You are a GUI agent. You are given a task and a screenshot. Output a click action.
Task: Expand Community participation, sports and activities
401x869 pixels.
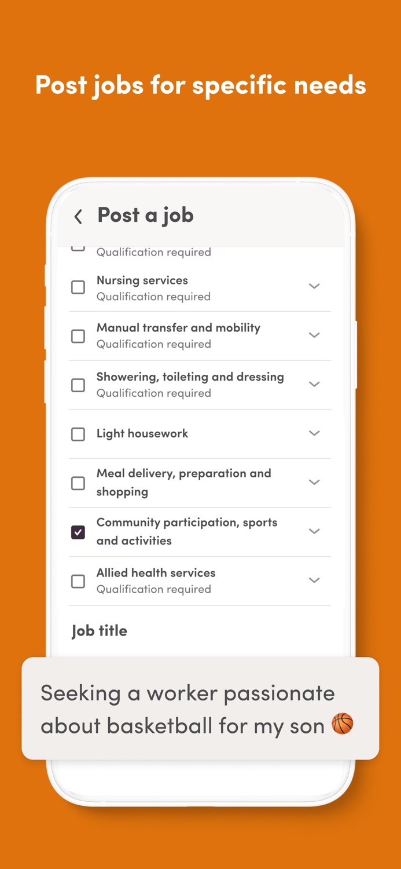[x=314, y=531]
